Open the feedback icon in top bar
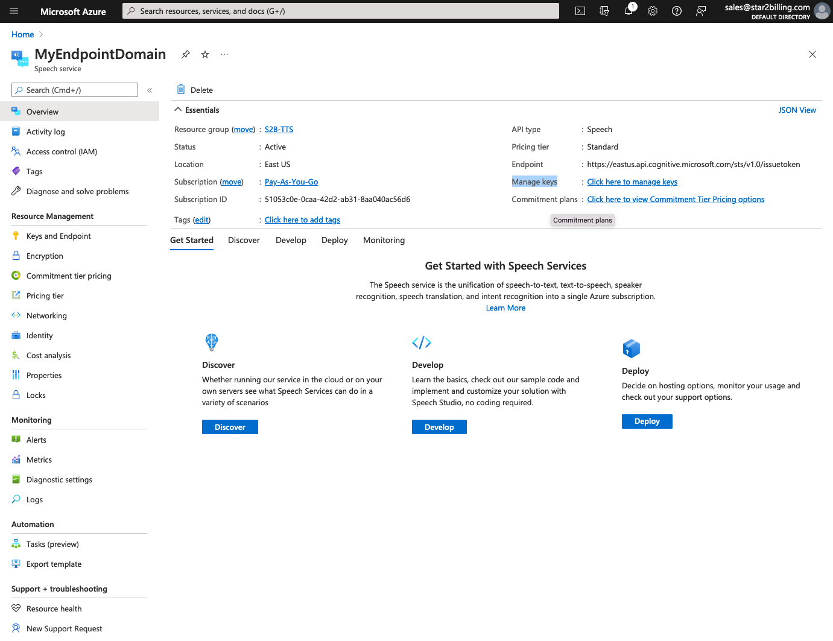 click(x=701, y=11)
